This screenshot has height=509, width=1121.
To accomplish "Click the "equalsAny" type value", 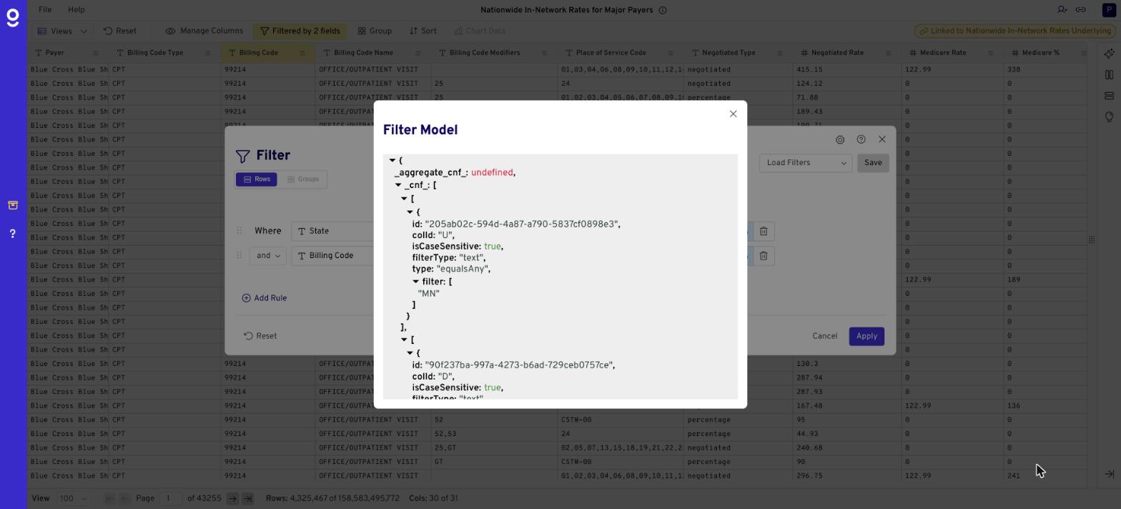I will 463,269.
